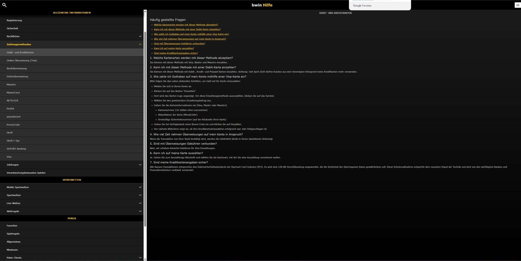Click the Poker section header

(x=72, y=218)
